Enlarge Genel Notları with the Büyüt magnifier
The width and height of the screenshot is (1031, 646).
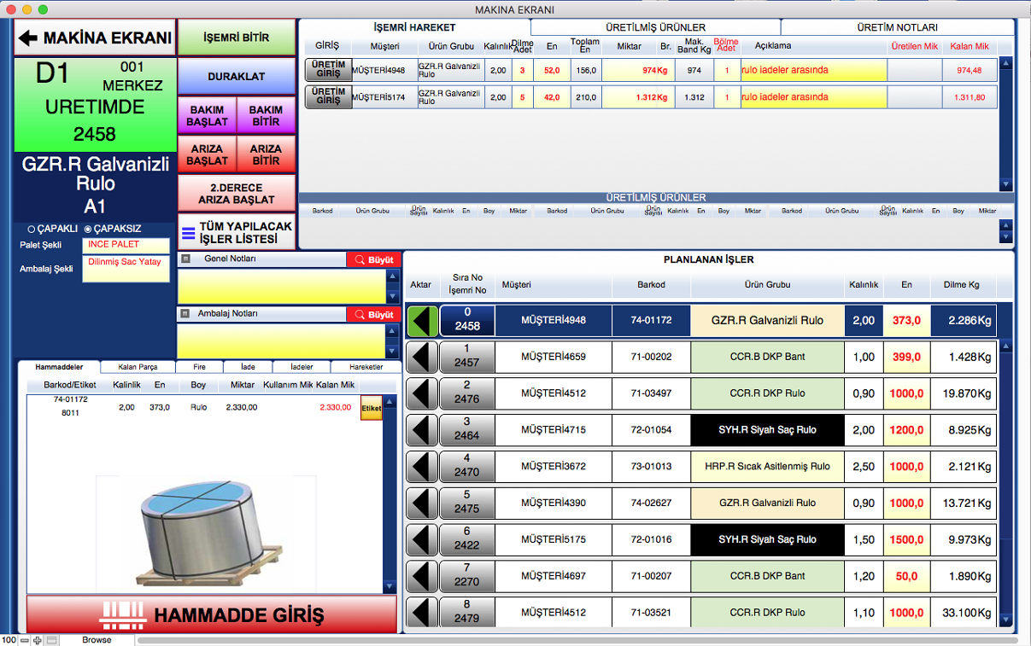click(373, 259)
